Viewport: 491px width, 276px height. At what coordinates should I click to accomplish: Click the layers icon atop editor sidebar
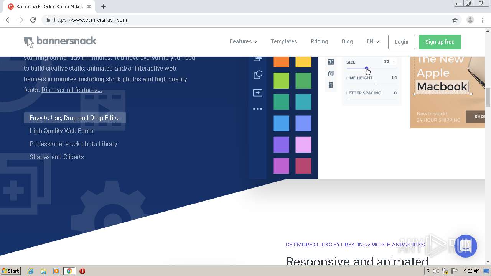coord(258,59)
